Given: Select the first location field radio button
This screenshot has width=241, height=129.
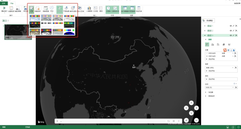Looking at the screenshot, I should tap(207, 53).
